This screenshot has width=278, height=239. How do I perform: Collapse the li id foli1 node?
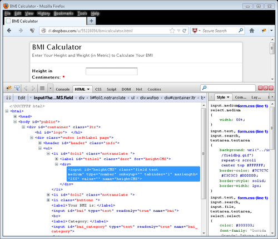pyautogui.click(x=48, y=154)
